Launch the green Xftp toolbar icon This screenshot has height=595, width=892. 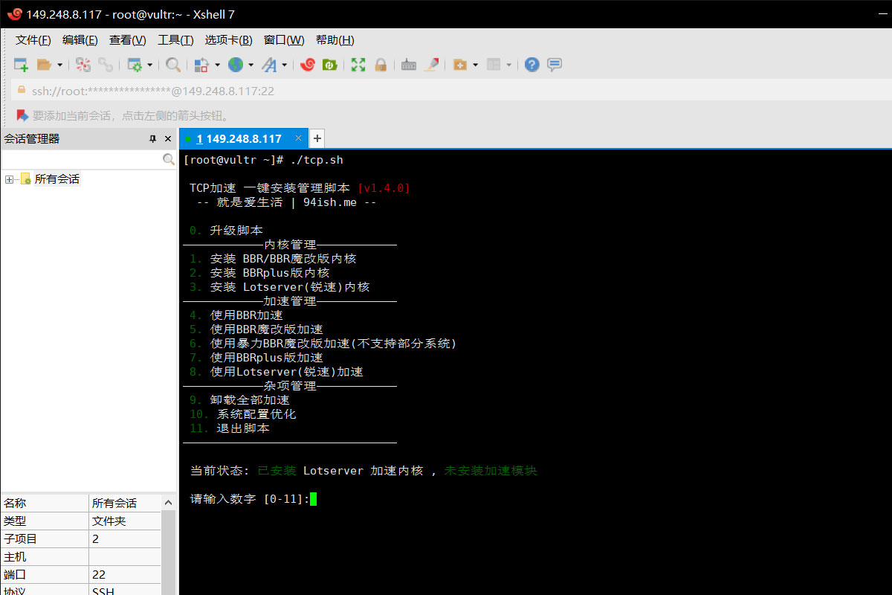(329, 65)
